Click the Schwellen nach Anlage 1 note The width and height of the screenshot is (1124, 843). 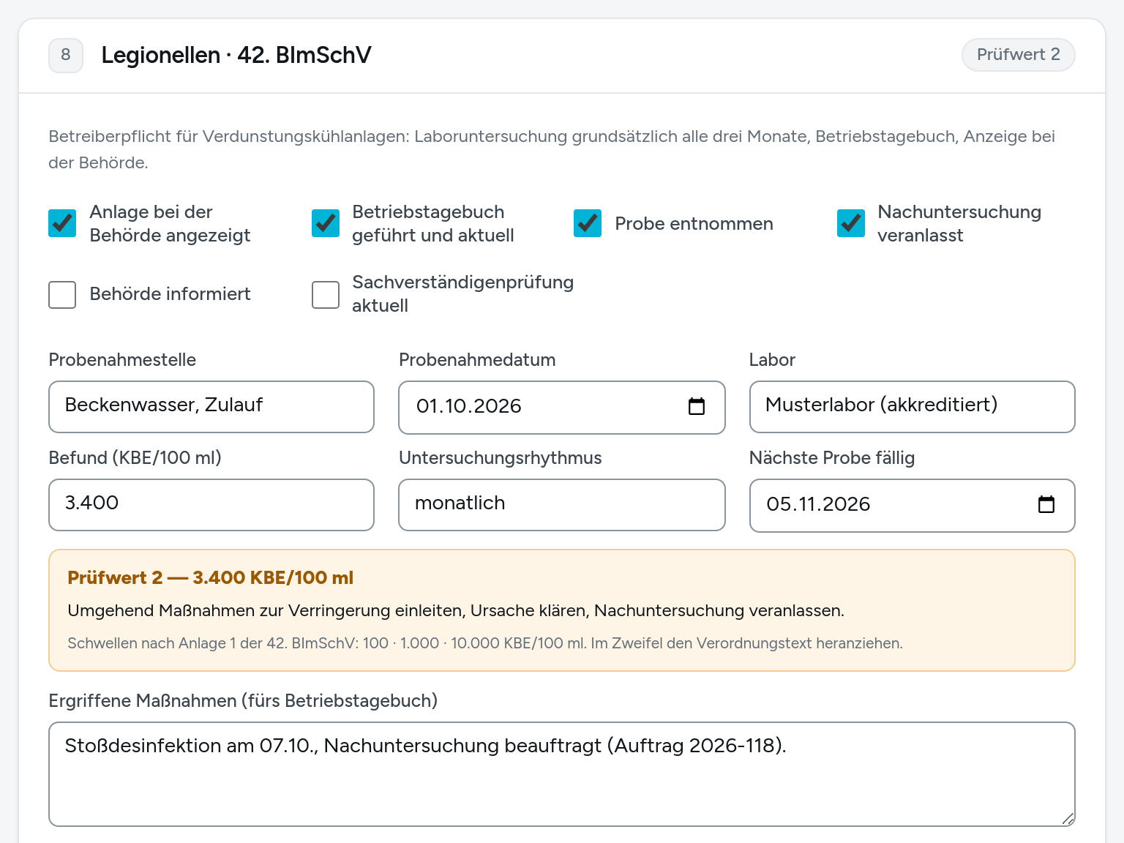click(485, 643)
